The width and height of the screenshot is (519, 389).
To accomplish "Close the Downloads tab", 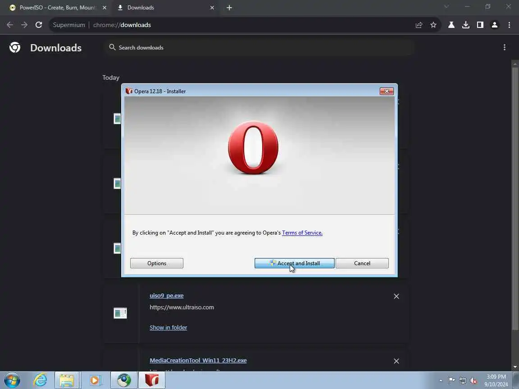I will point(212,8).
